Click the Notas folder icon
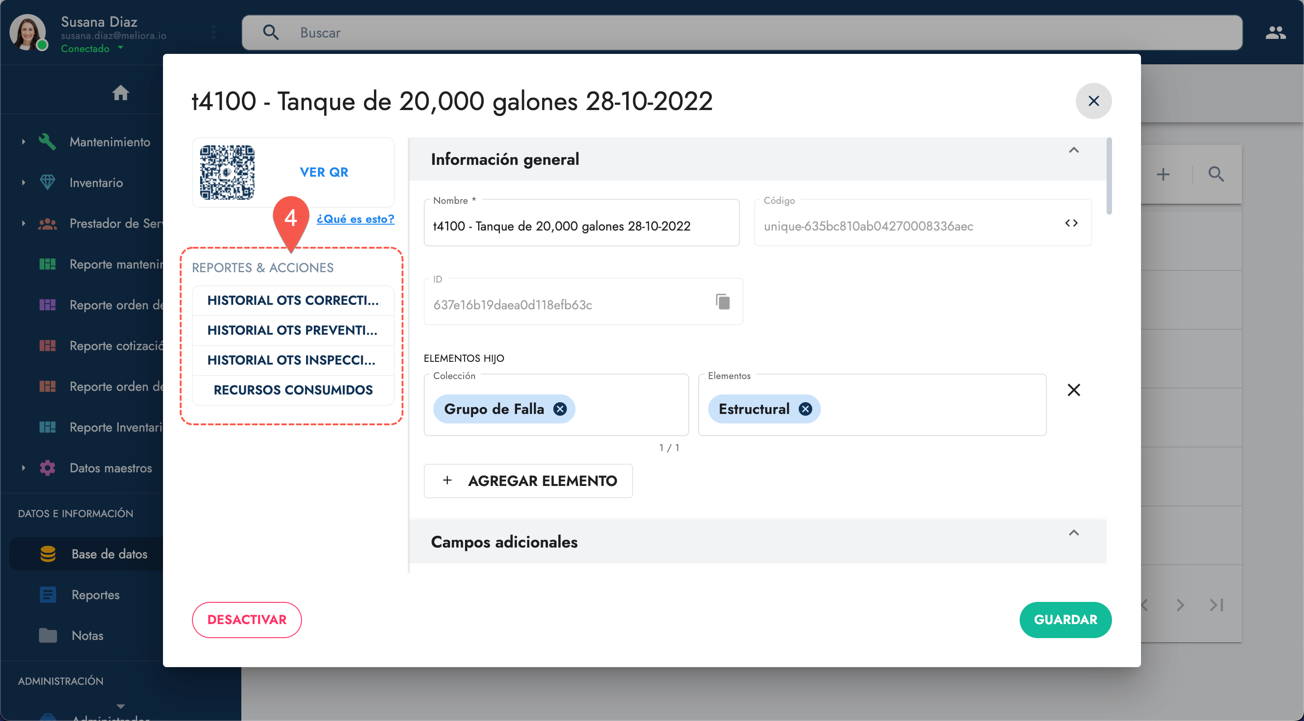Image resolution: width=1304 pixels, height=721 pixels. pos(48,635)
